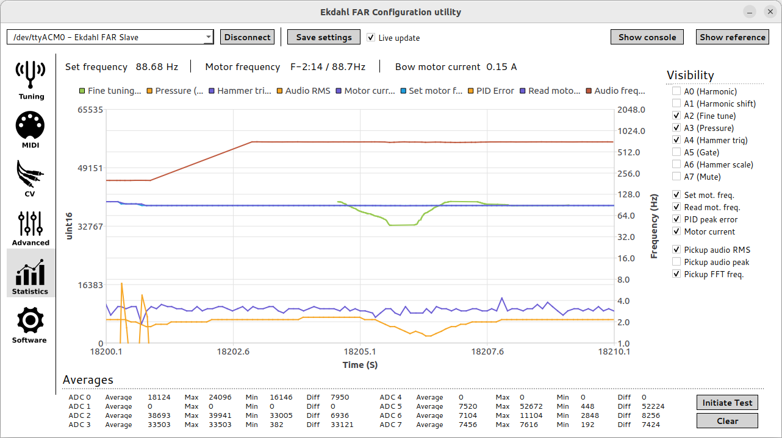Open the CV cables icon section
Viewport: 782px width, 438px height.
pyautogui.click(x=30, y=175)
